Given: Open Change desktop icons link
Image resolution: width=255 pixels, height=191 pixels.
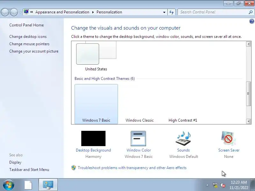Looking at the screenshot, I should pyautogui.click(x=28, y=37).
